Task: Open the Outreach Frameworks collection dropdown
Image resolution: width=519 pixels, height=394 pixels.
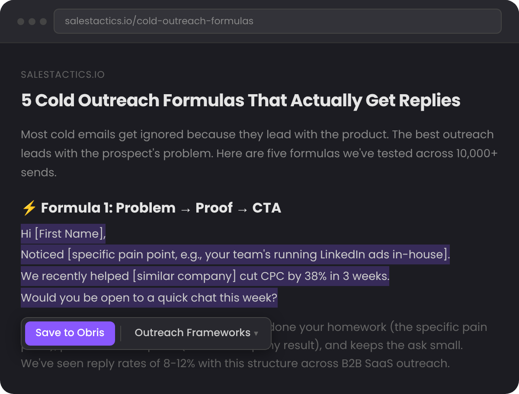Action: 192,333
